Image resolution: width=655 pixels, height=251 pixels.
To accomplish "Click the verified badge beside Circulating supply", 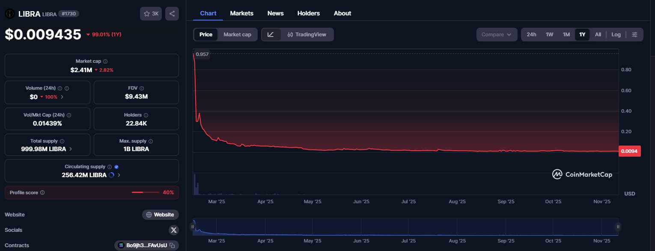I will [116, 167].
